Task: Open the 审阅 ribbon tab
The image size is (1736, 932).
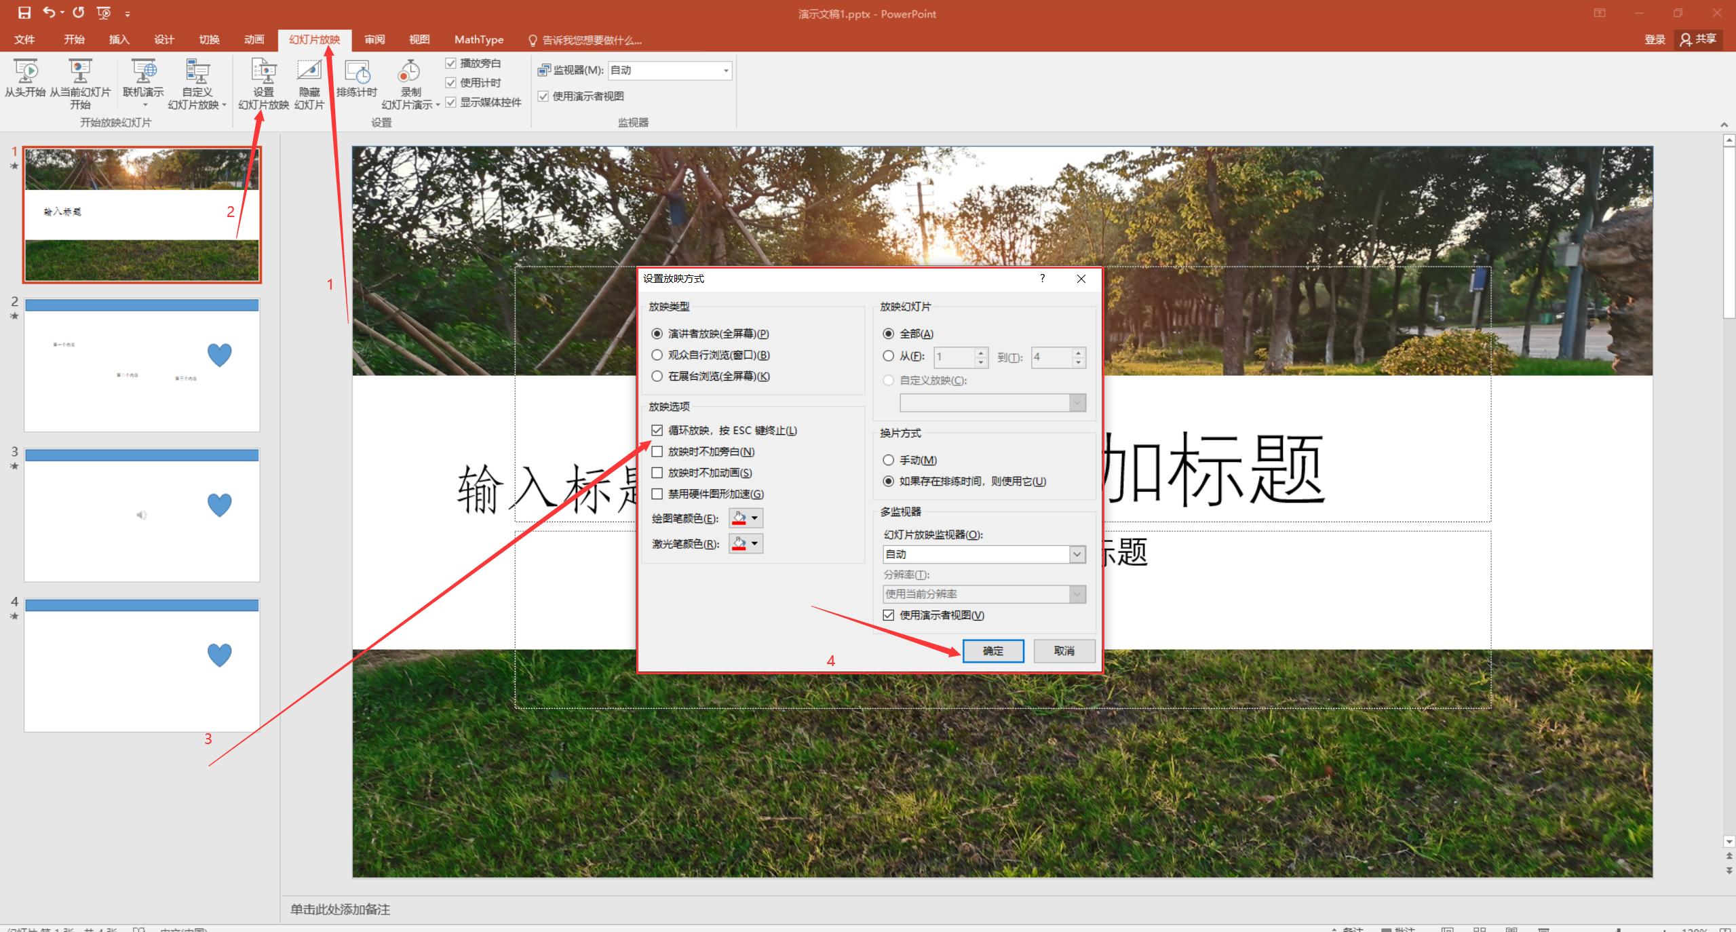Action: tap(374, 40)
